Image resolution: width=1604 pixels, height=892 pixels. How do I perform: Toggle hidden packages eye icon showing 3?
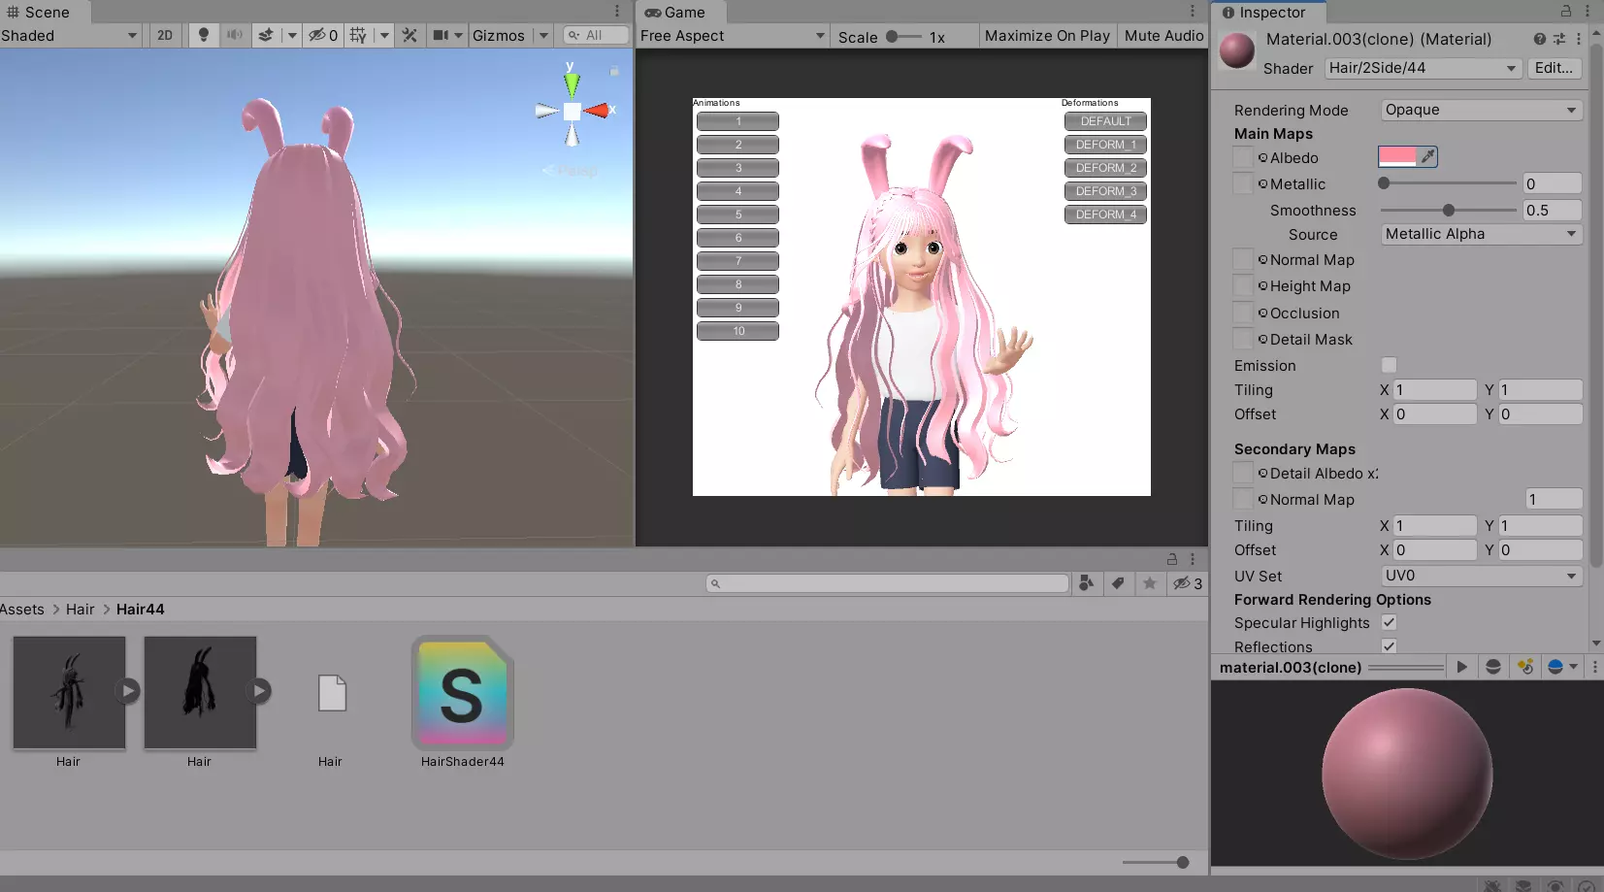1188,583
